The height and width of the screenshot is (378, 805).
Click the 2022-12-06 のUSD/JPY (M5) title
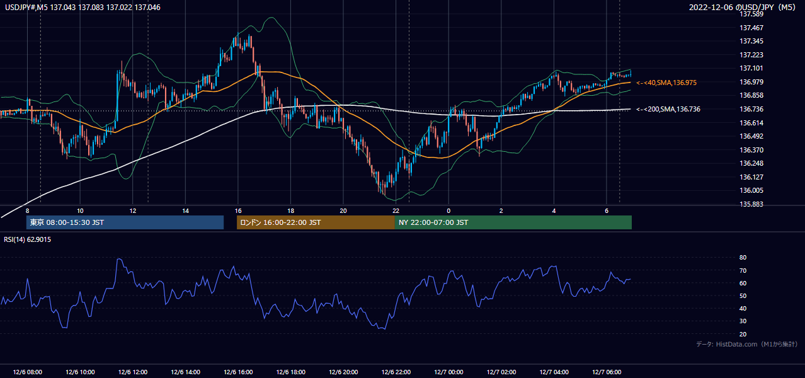click(x=744, y=7)
